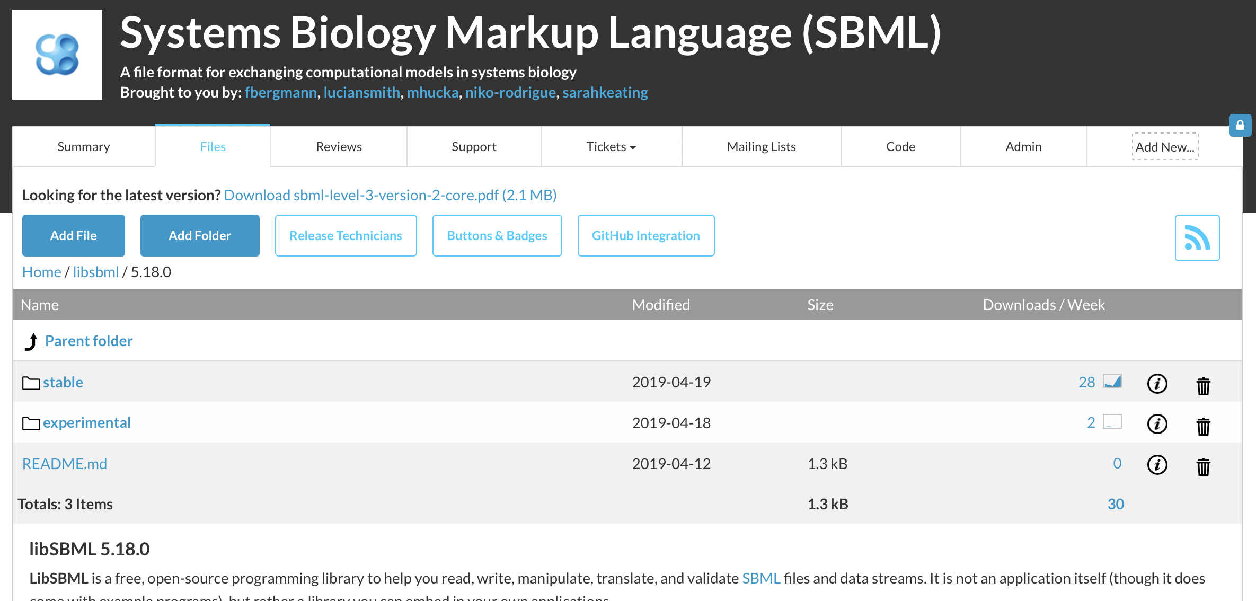This screenshot has width=1256, height=601.
Task: Open the Add New... tab option
Action: click(1165, 147)
